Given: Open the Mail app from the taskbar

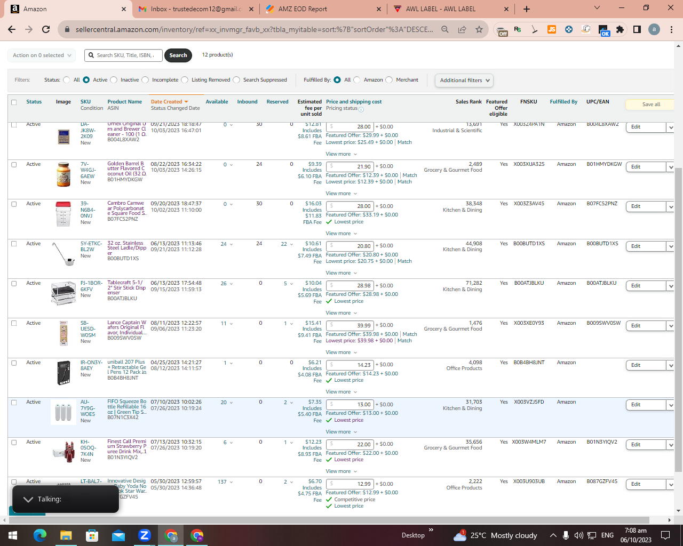Looking at the screenshot, I should pos(118,535).
